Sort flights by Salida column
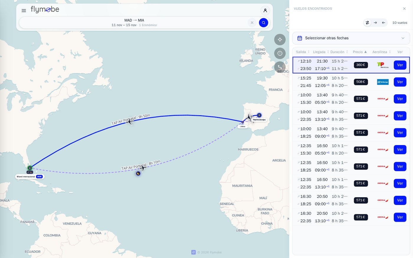Image resolution: width=413 pixels, height=258 pixels. [303, 52]
